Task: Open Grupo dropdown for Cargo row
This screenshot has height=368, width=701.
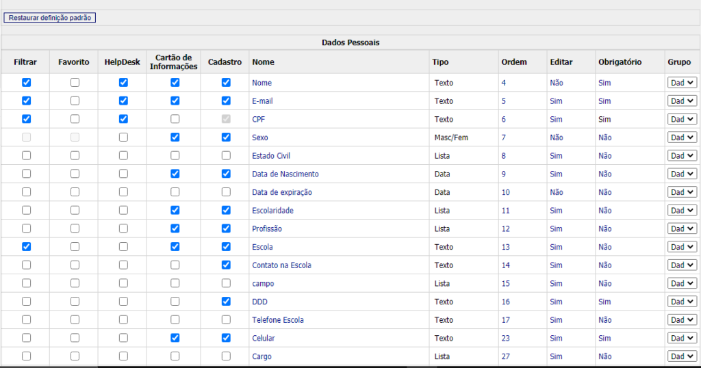Action: (682, 356)
